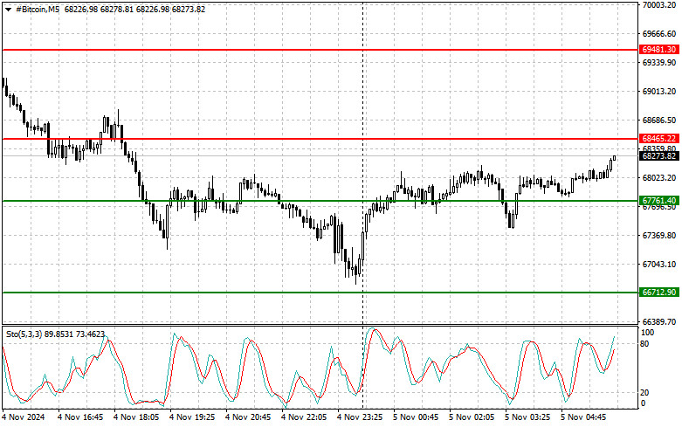Click the green 66712.90 price tag
The width and height of the screenshot is (682, 427).
coord(658,293)
